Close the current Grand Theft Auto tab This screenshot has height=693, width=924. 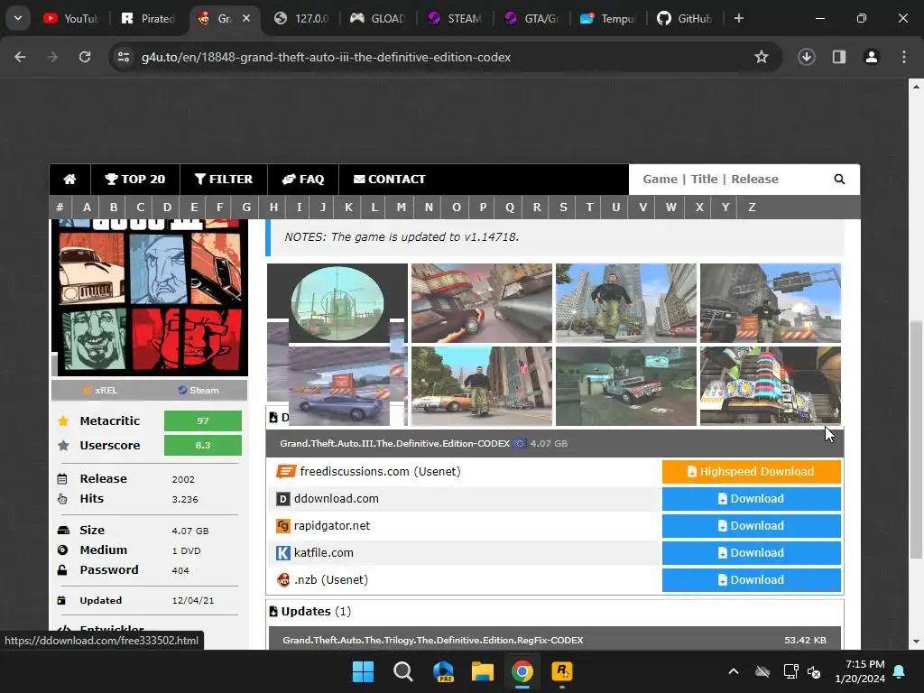[246, 18]
